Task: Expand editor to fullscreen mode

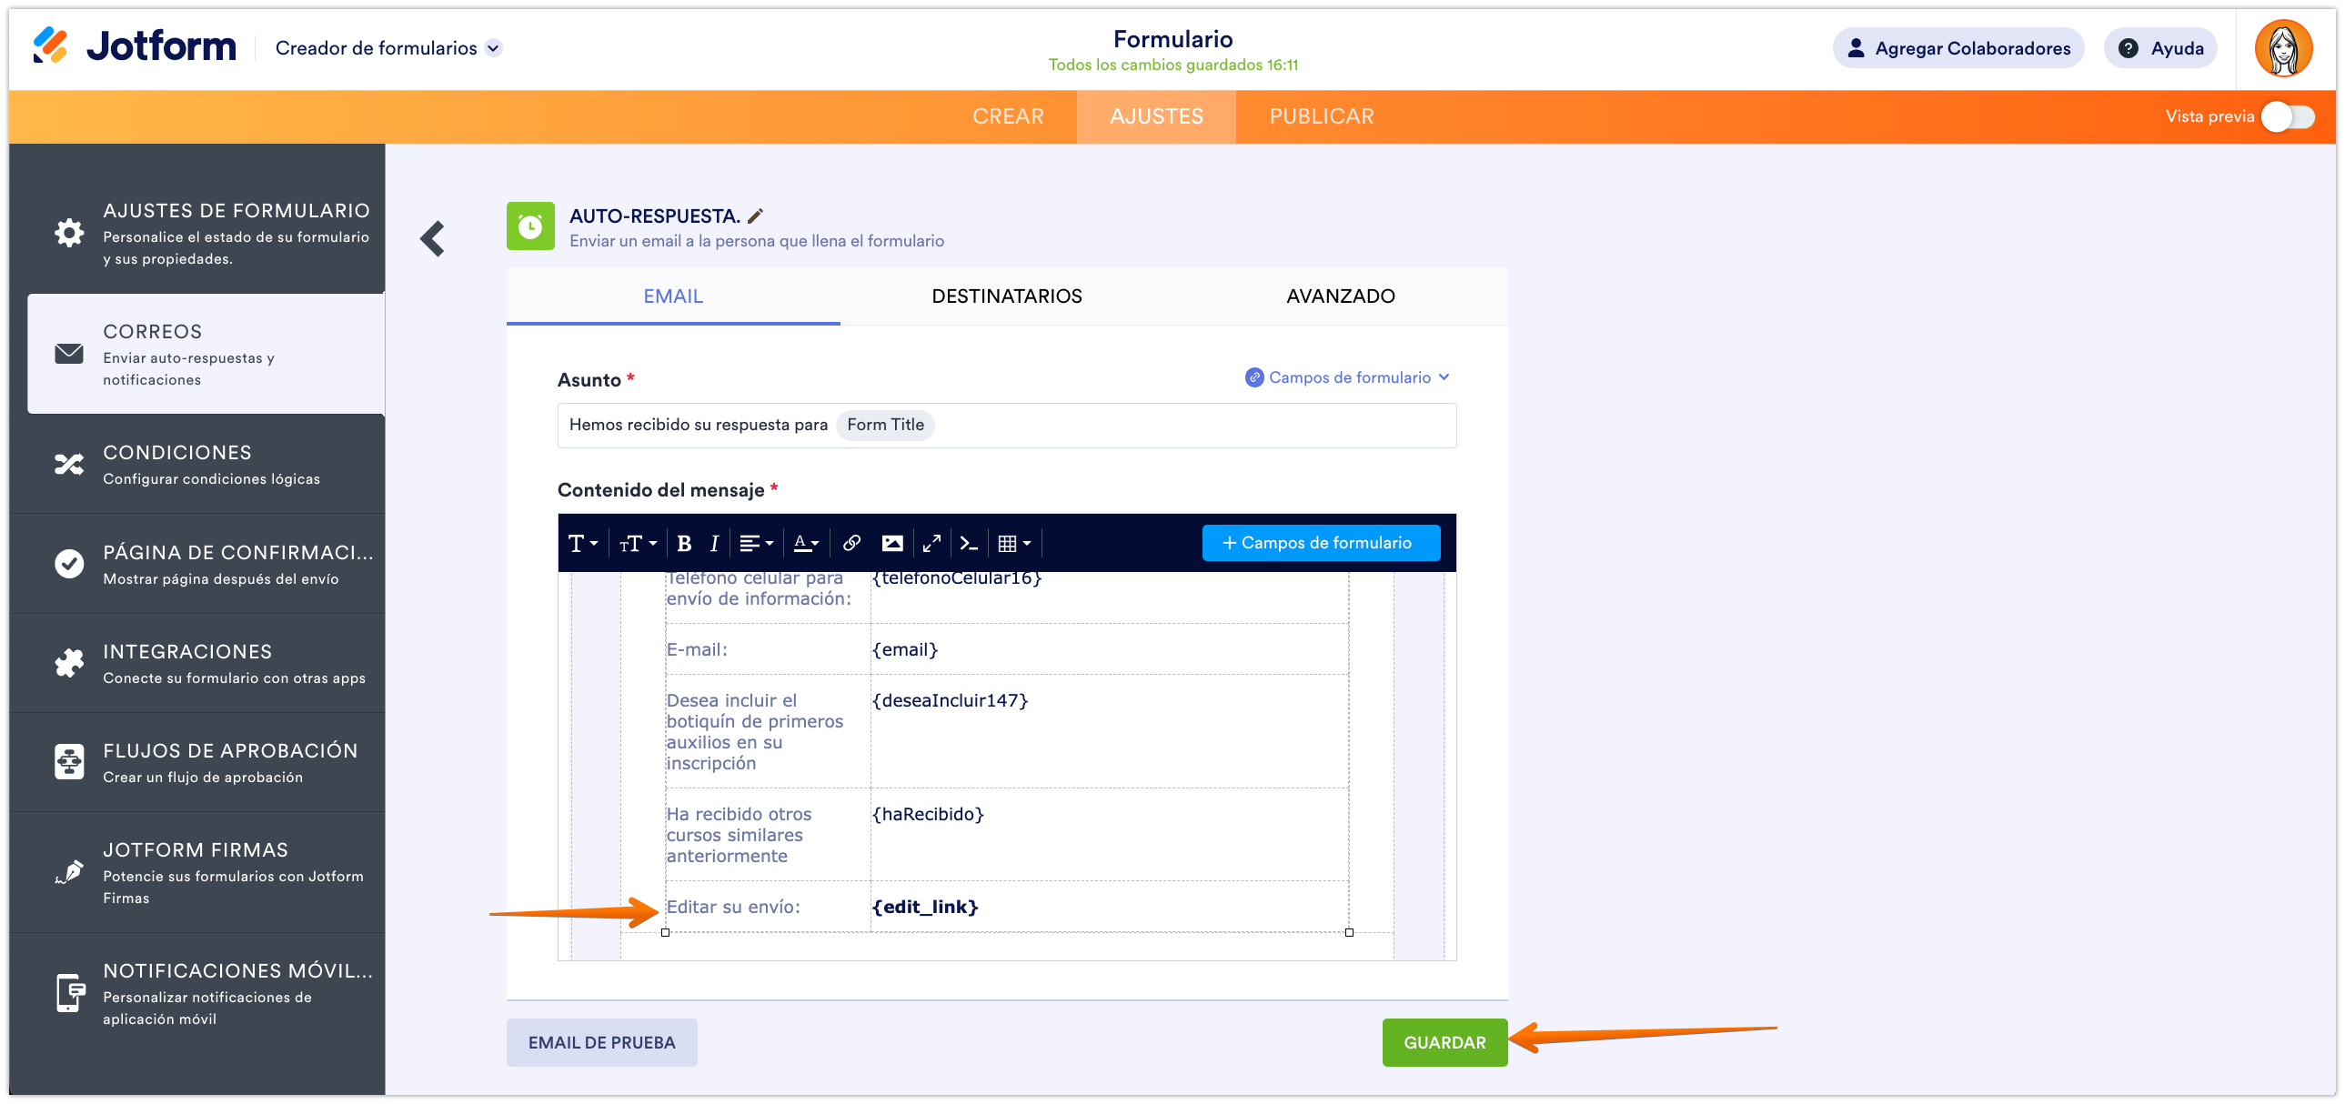Action: [x=931, y=543]
